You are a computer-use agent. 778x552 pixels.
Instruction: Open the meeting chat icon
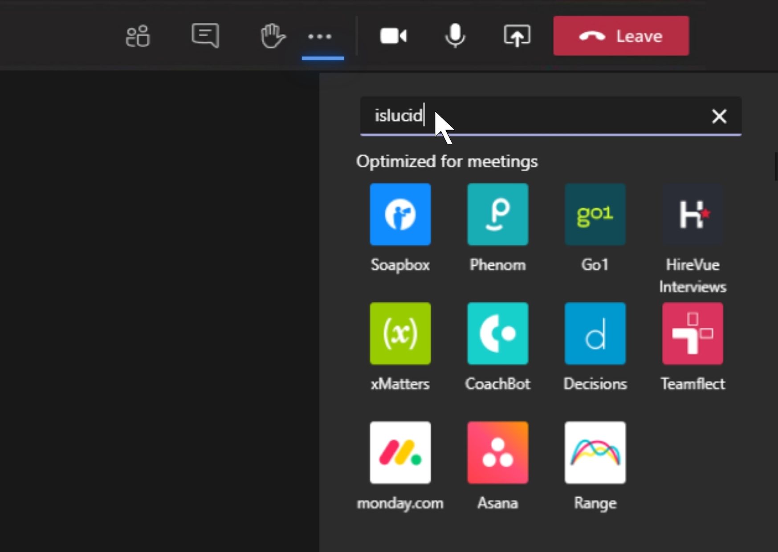(205, 36)
